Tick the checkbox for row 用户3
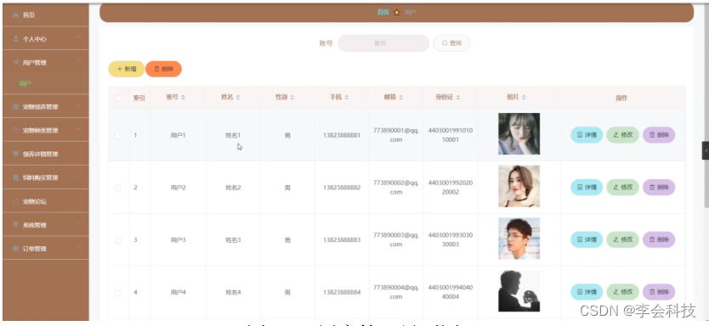Screen dimensions: 709x326 (118, 240)
